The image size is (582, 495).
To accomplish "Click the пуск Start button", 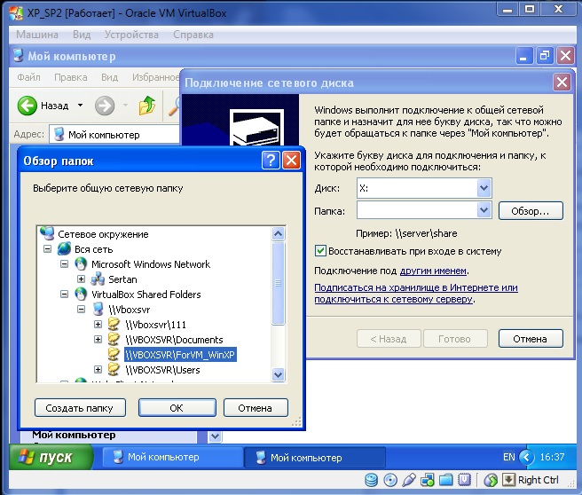I will (51, 457).
